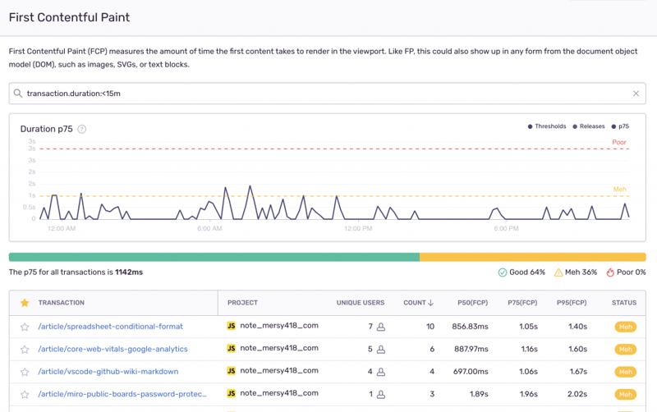Click note_mersy418_com project in second row
Viewport: 657px width, 412px height.
[x=278, y=349]
